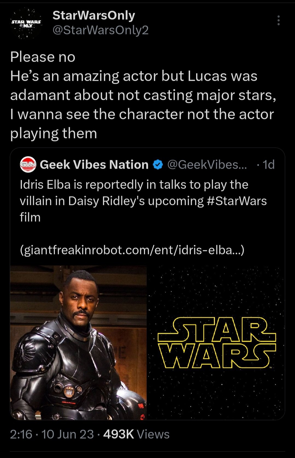Open the @GeekVibes... handle
The width and height of the screenshot is (295, 458).
point(206,165)
